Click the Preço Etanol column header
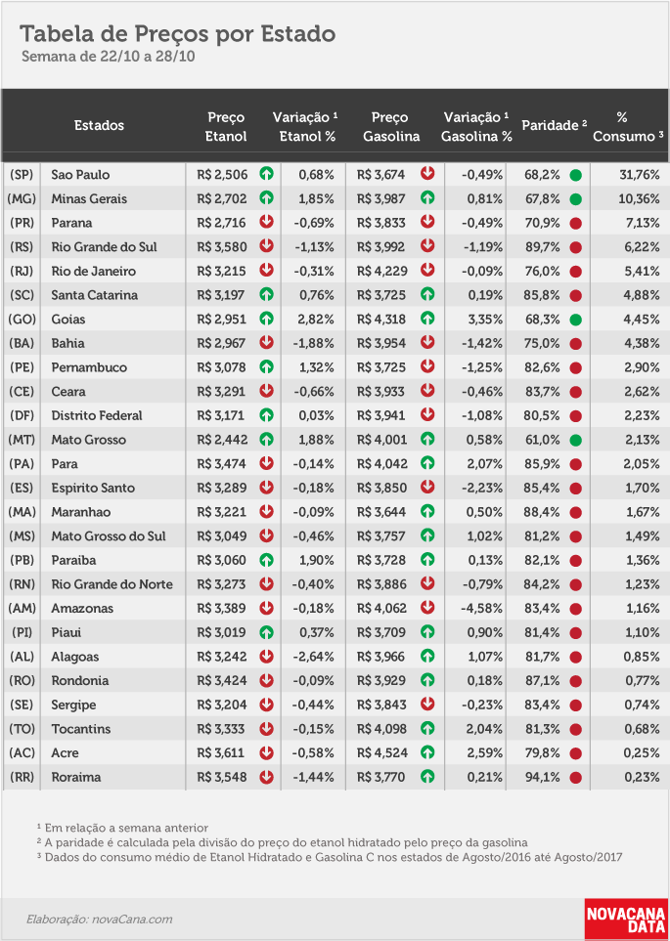Image resolution: width=670 pixels, height=941 pixels. point(226,127)
